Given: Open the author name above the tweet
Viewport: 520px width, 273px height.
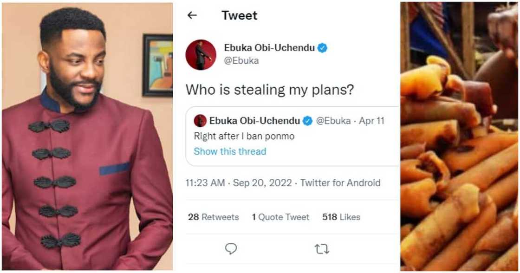Looking at the screenshot, I should pos(269,48).
